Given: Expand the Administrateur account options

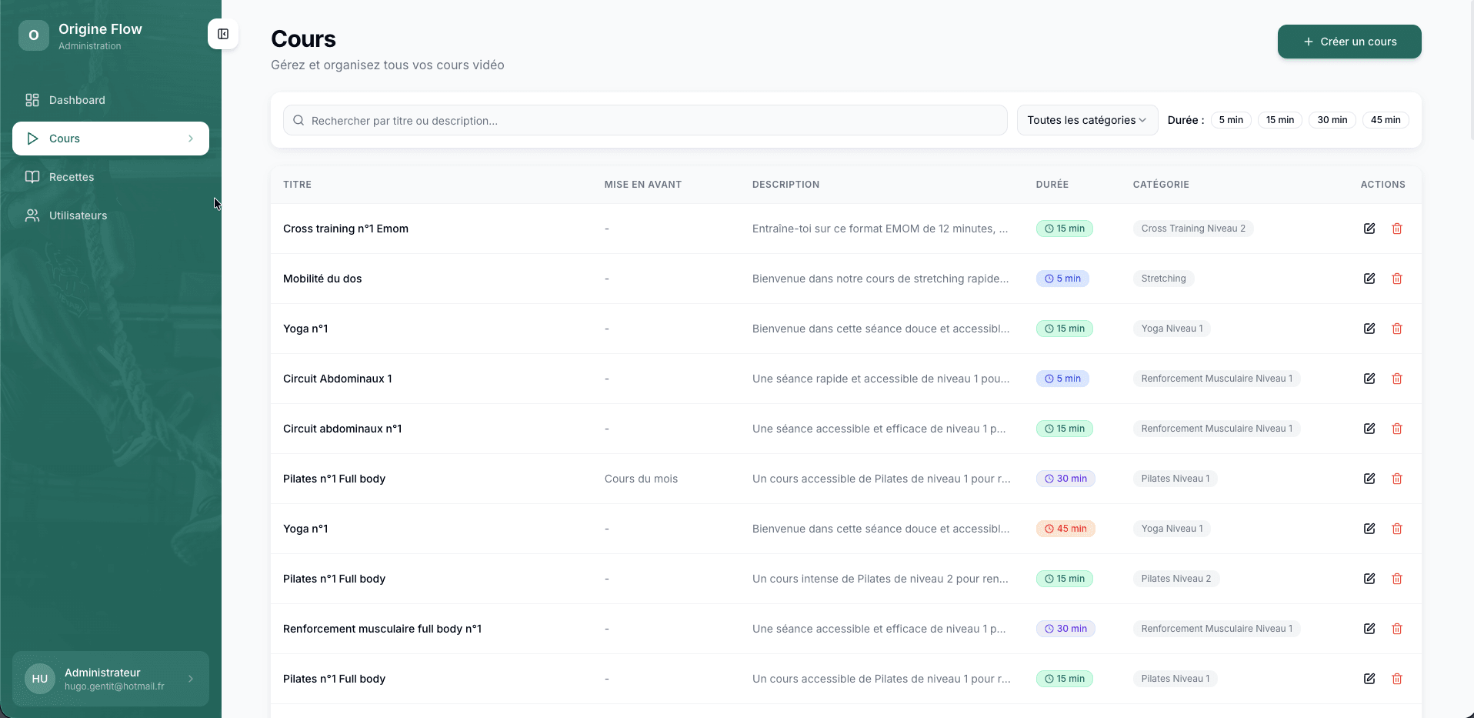Looking at the screenshot, I should tap(190, 679).
